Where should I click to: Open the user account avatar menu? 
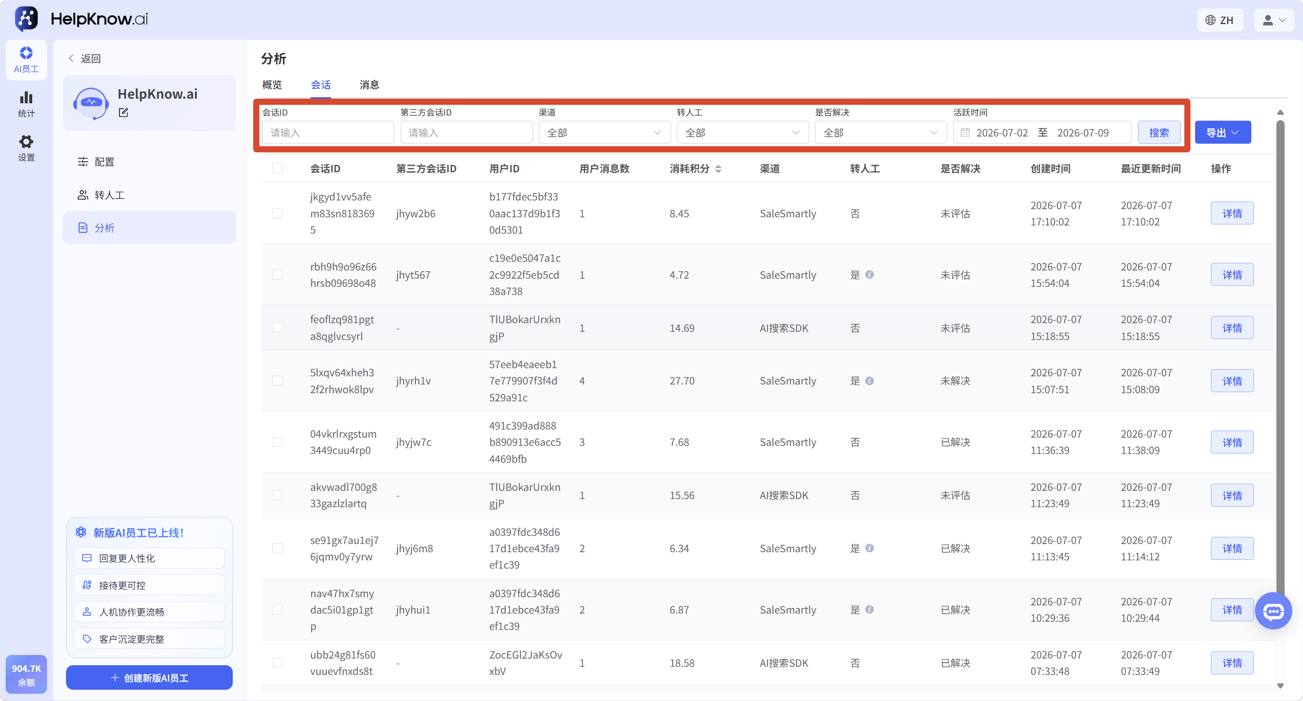[1274, 20]
